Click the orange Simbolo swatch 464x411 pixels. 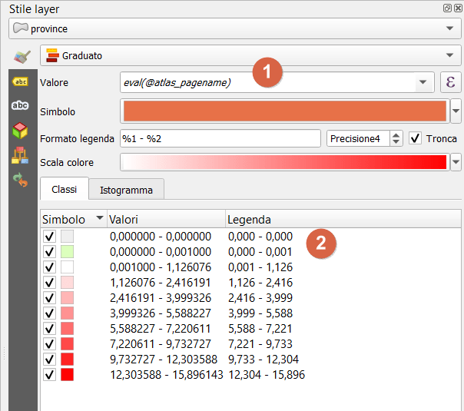tap(284, 111)
